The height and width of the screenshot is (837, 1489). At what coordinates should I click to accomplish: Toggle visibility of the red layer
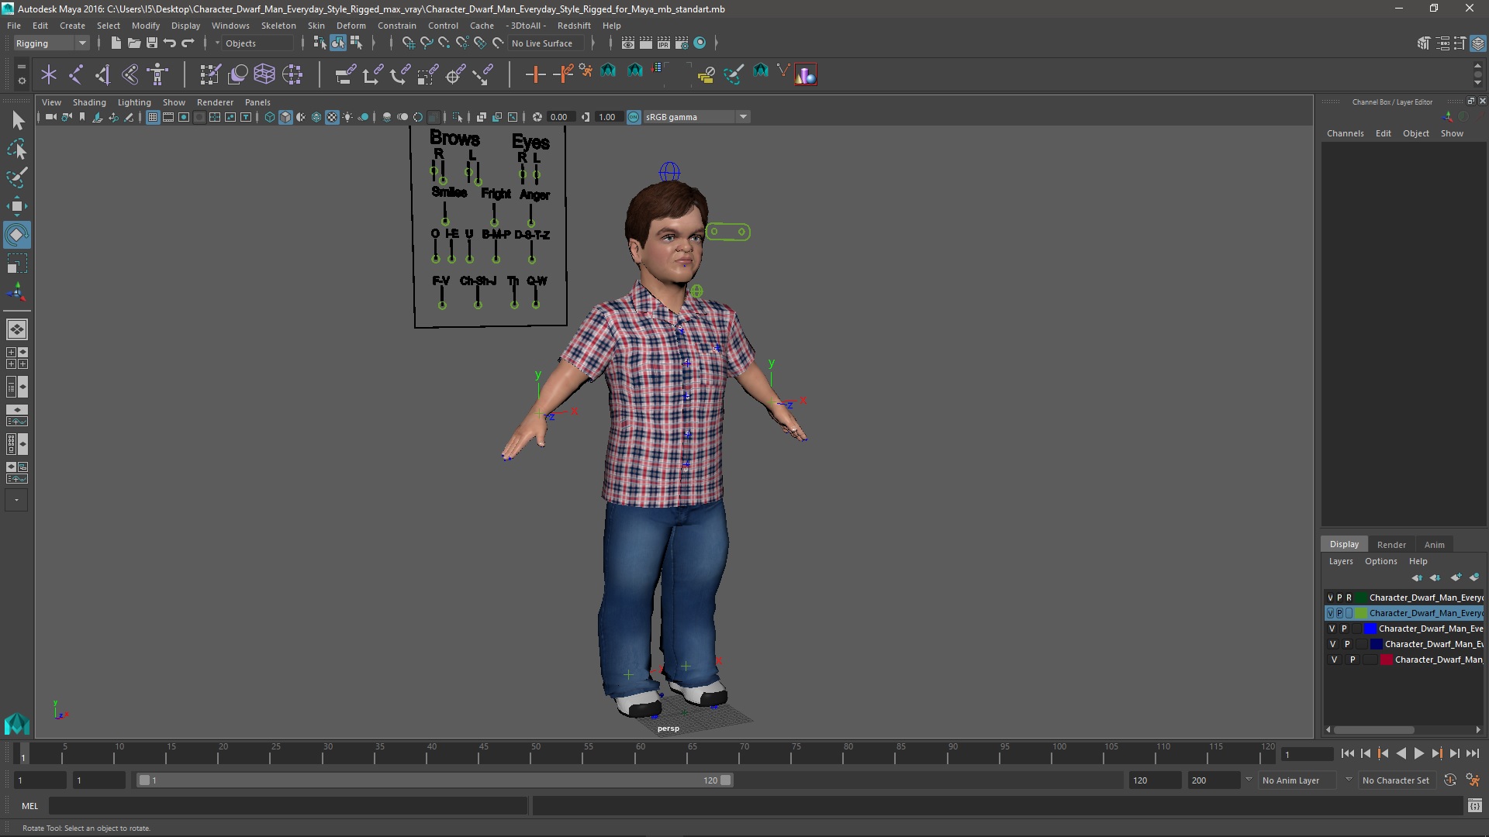coord(1334,660)
